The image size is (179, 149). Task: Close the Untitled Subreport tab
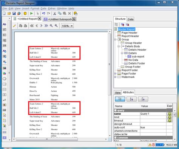click(74, 19)
